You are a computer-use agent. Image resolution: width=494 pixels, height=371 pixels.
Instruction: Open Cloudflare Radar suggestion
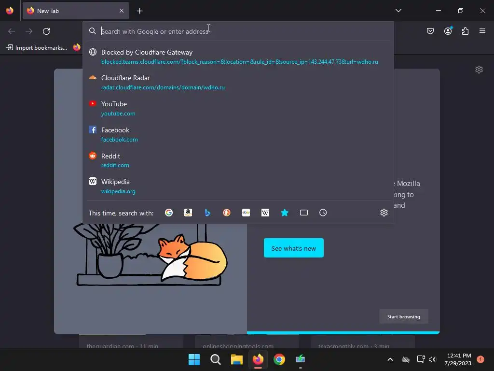238,83
